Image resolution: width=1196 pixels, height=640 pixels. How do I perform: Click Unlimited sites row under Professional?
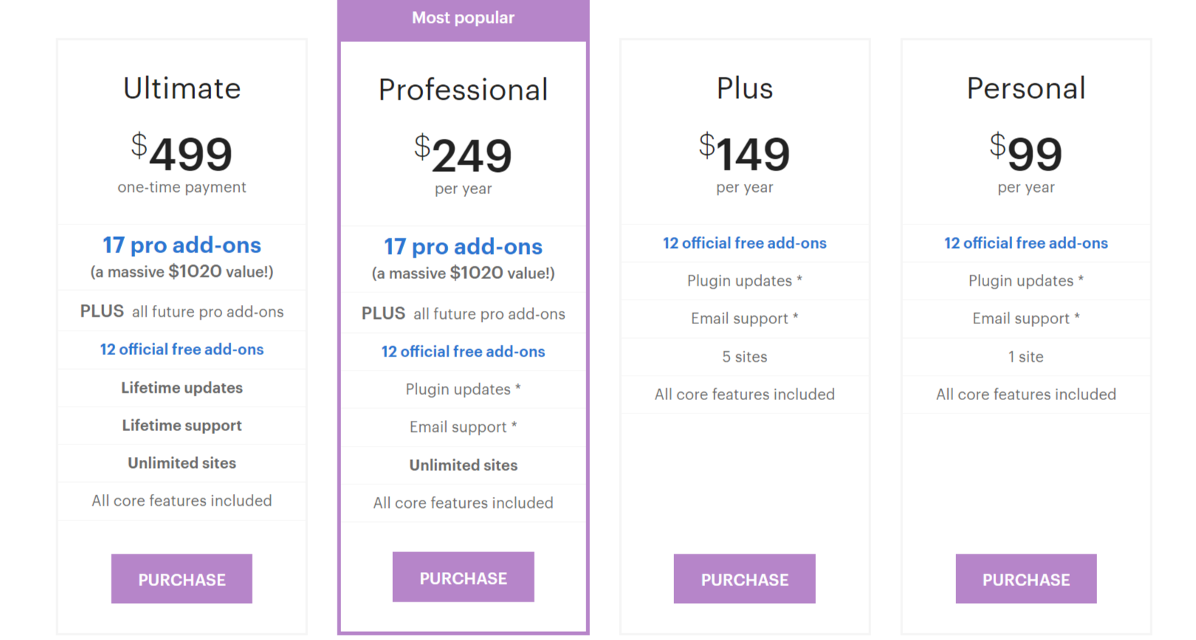463,465
